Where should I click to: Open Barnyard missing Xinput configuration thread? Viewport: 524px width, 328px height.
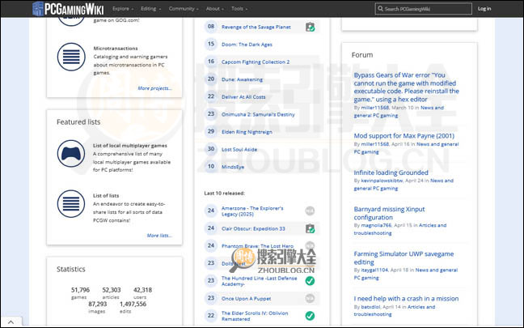389,213
